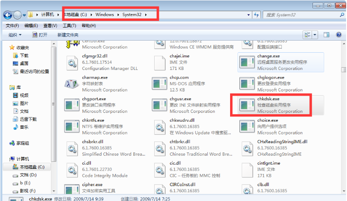Open the recent pages dropdown arrow

(24, 15)
